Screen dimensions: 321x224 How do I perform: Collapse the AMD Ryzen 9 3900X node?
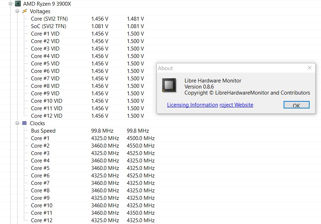(x=10, y=4)
